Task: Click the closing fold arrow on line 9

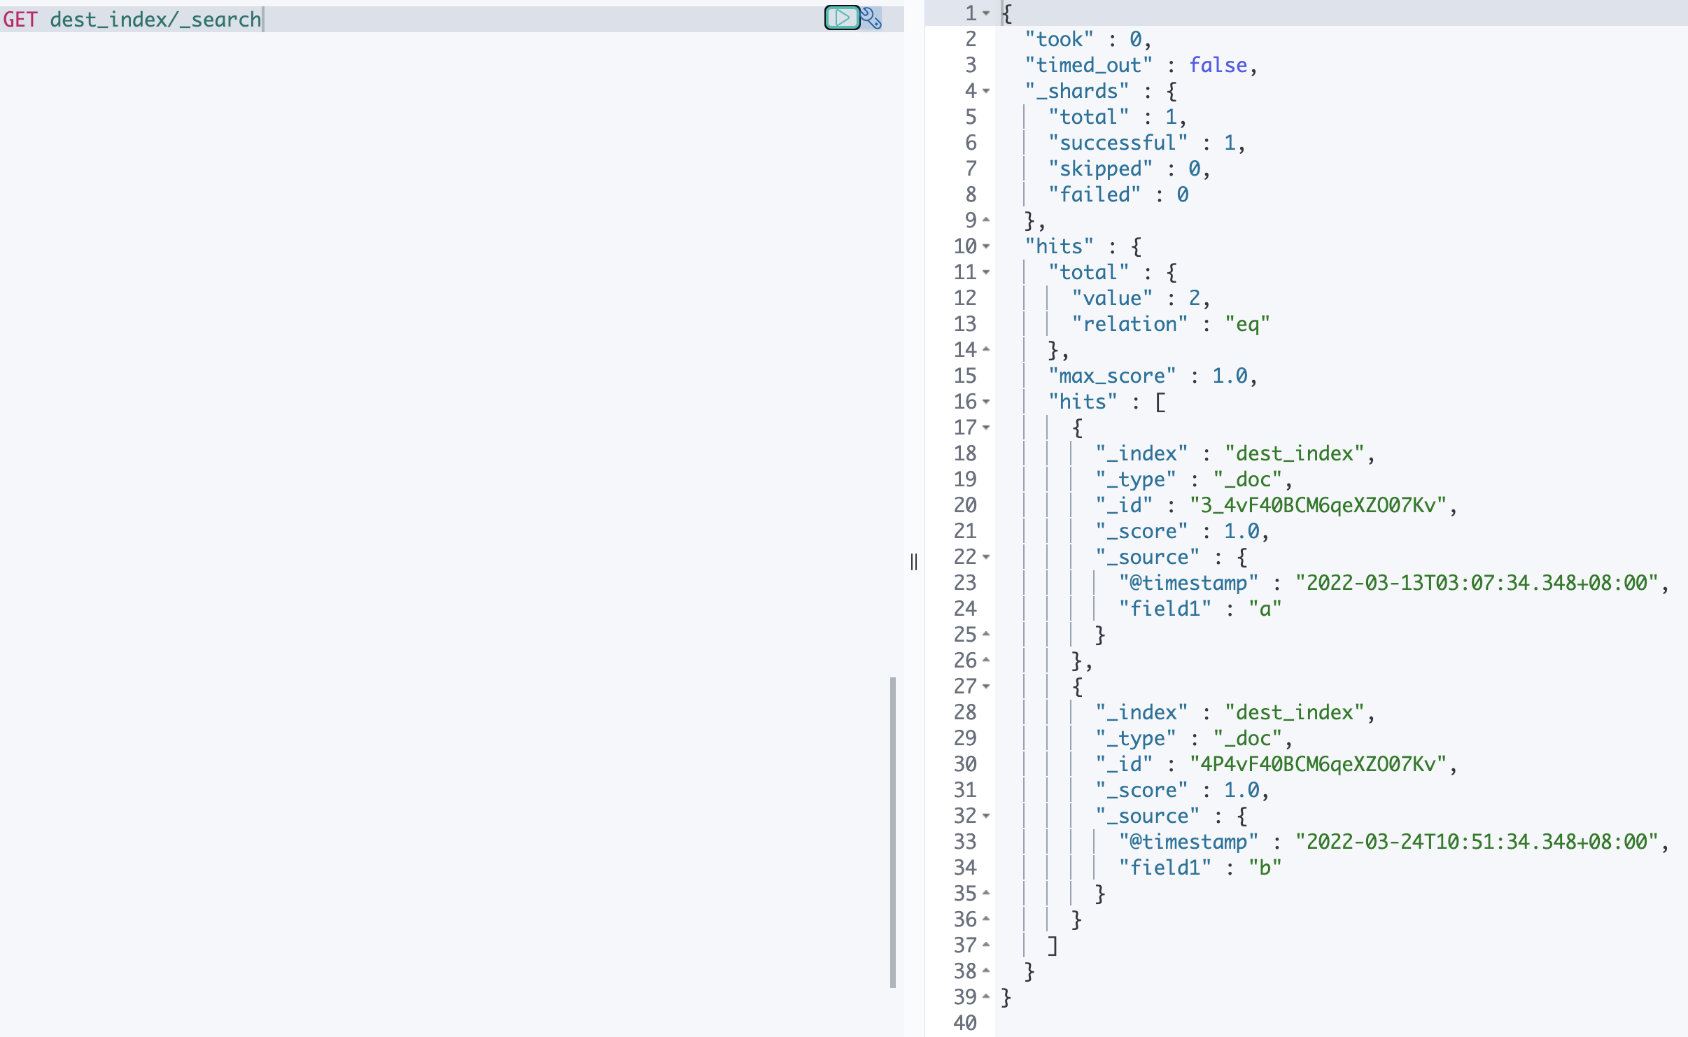Action: (986, 220)
